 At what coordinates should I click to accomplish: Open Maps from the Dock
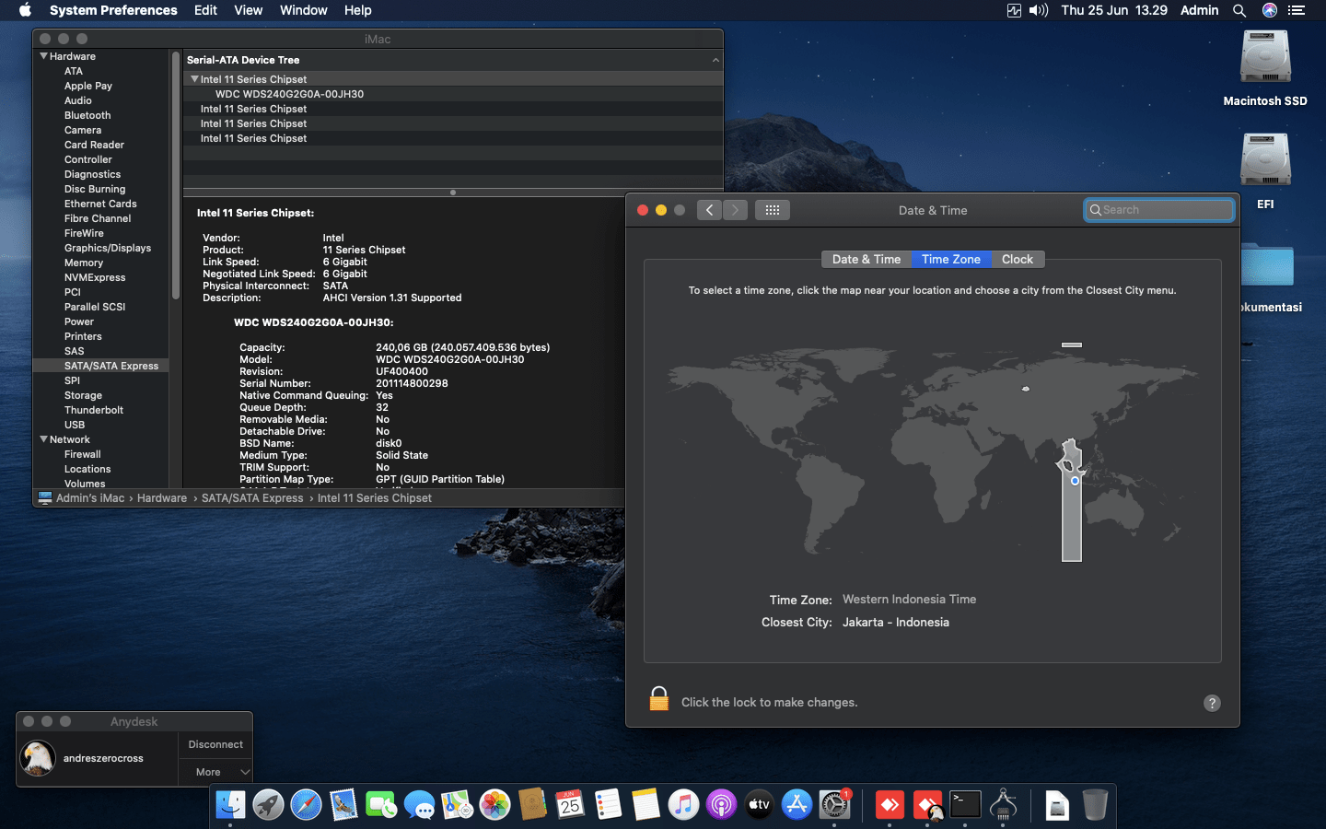[x=457, y=805]
